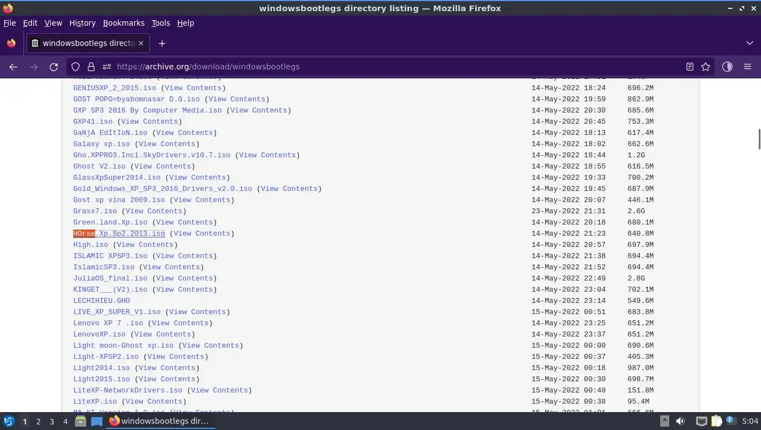View Contents of Galaxy xp.iso
Viewport: 761px width, 430px height.
[x=167, y=144]
